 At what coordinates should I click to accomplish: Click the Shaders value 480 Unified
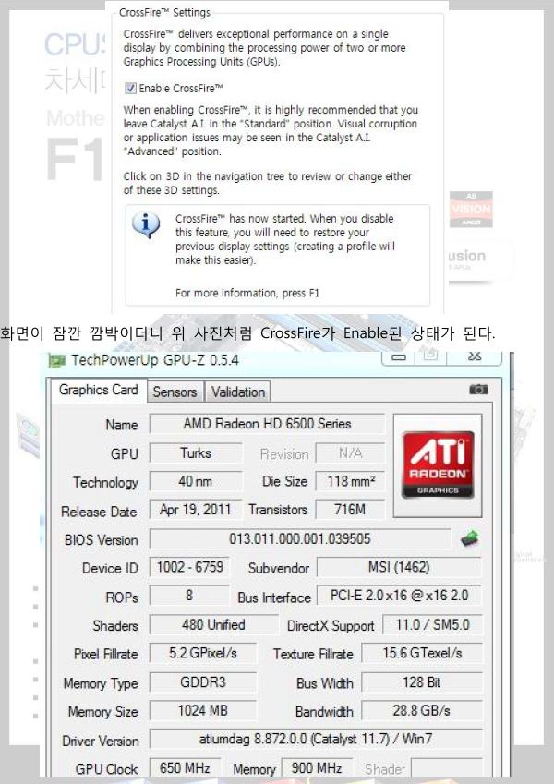click(x=213, y=624)
